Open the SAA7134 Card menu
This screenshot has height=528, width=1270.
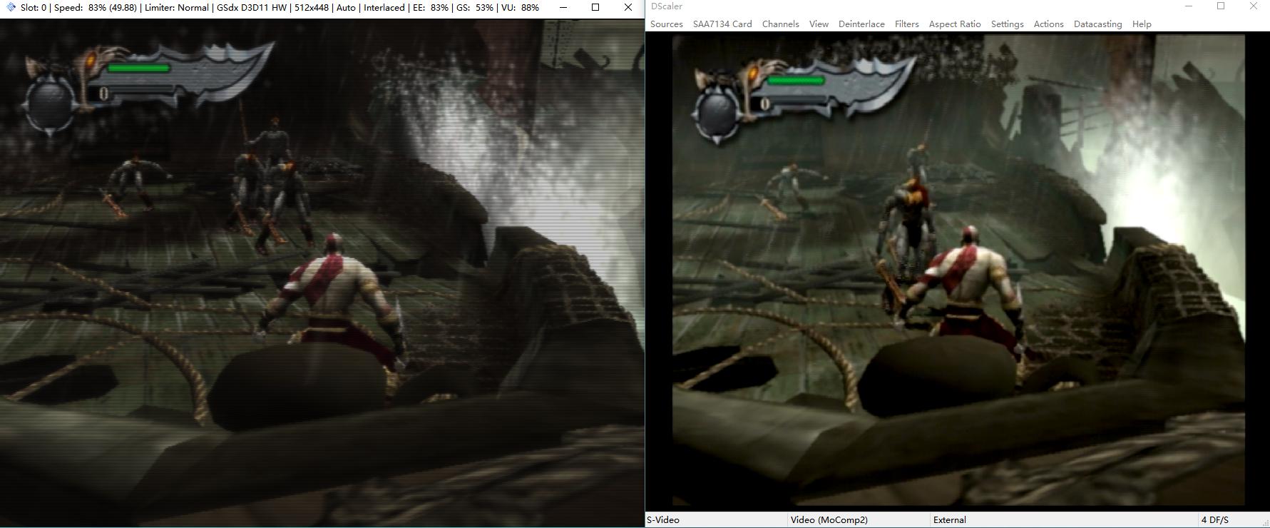(x=722, y=24)
